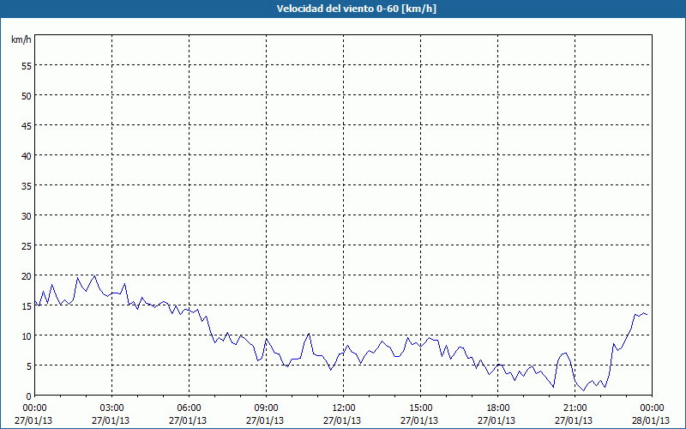Click the 28/01/13 date label
Screen dimensions: 686x429
(651, 420)
